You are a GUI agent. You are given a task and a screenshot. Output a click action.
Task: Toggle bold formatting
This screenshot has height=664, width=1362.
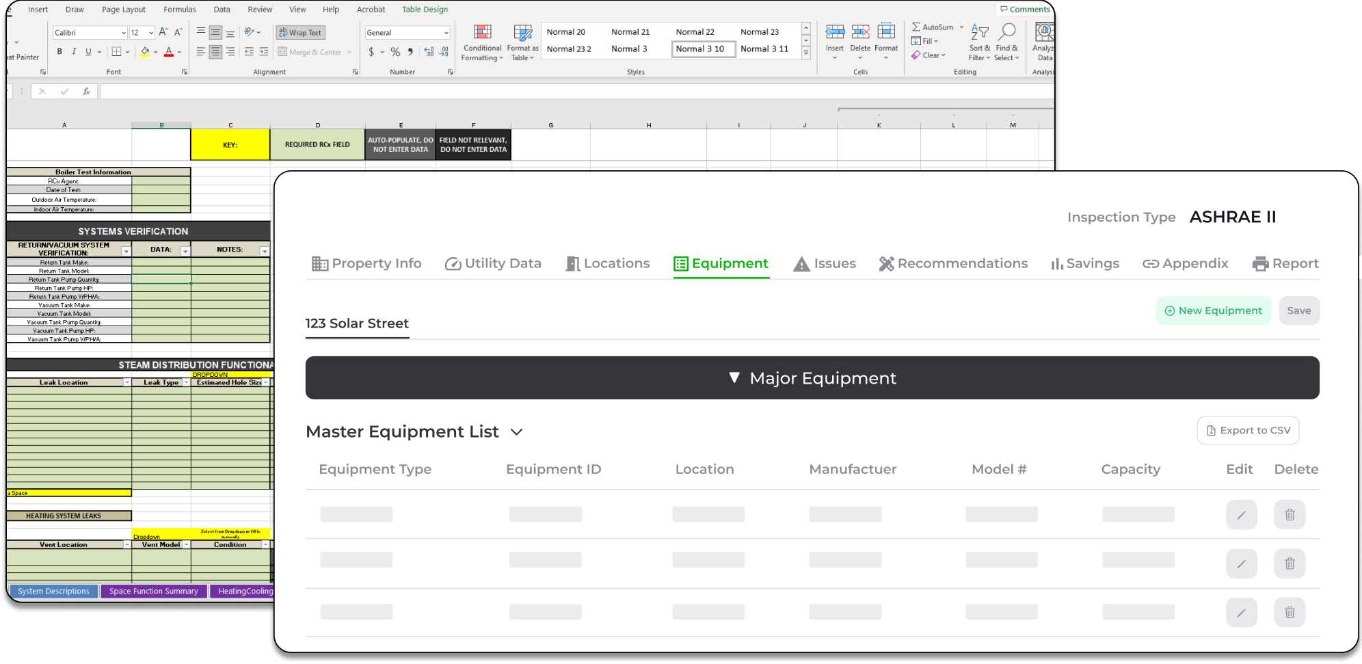59,52
